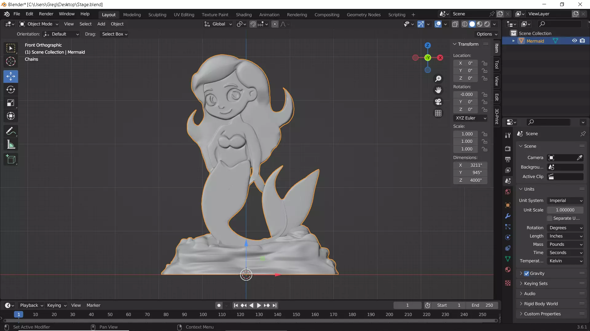Open the Texture properties checker tab
This screenshot has width=590, height=331.
pos(508,283)
